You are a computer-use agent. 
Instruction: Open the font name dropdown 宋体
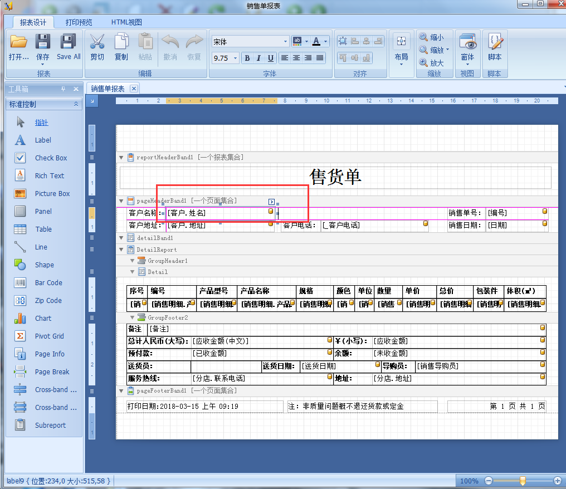coord(286,42)
